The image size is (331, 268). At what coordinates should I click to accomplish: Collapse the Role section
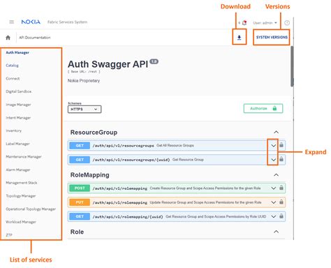click(x=276, y=232)
